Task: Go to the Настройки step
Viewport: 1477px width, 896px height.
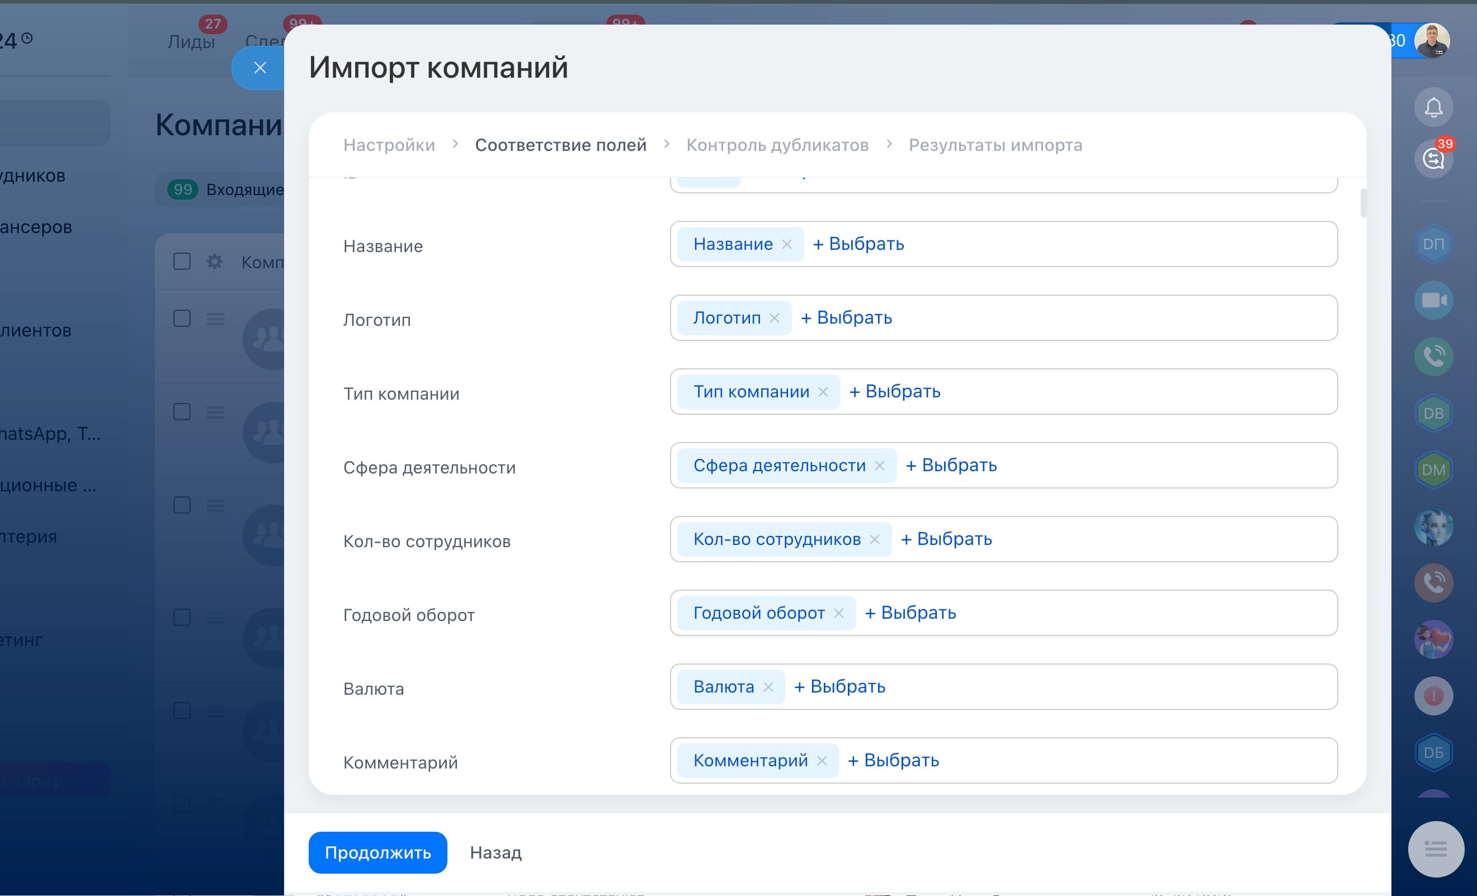Action: (389, 145)
